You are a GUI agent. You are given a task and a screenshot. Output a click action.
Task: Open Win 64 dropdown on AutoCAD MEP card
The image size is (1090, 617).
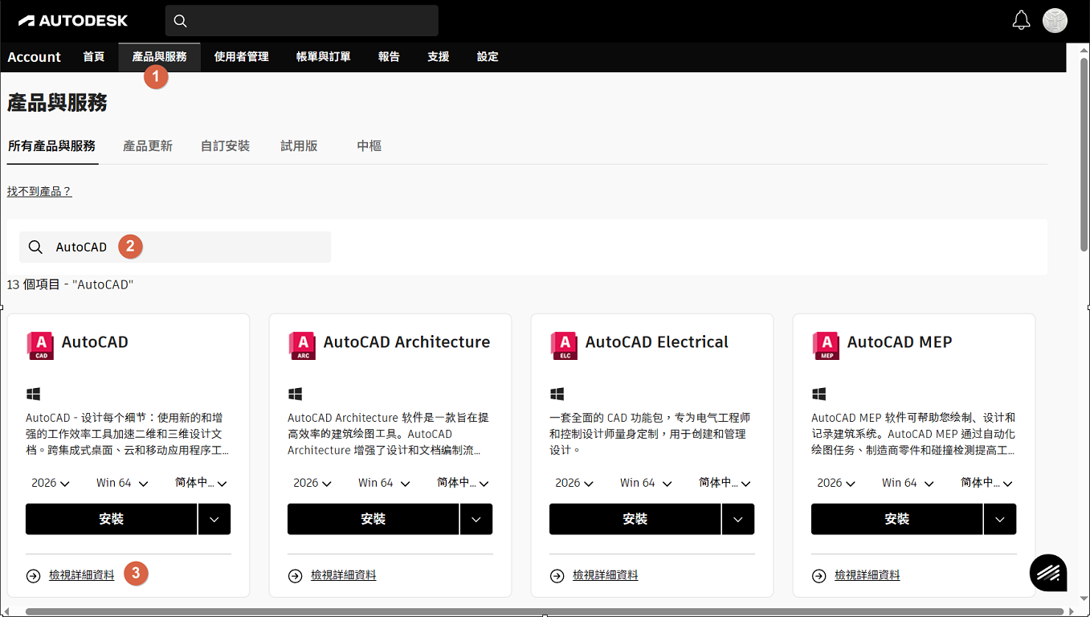[x=908, y=483]
